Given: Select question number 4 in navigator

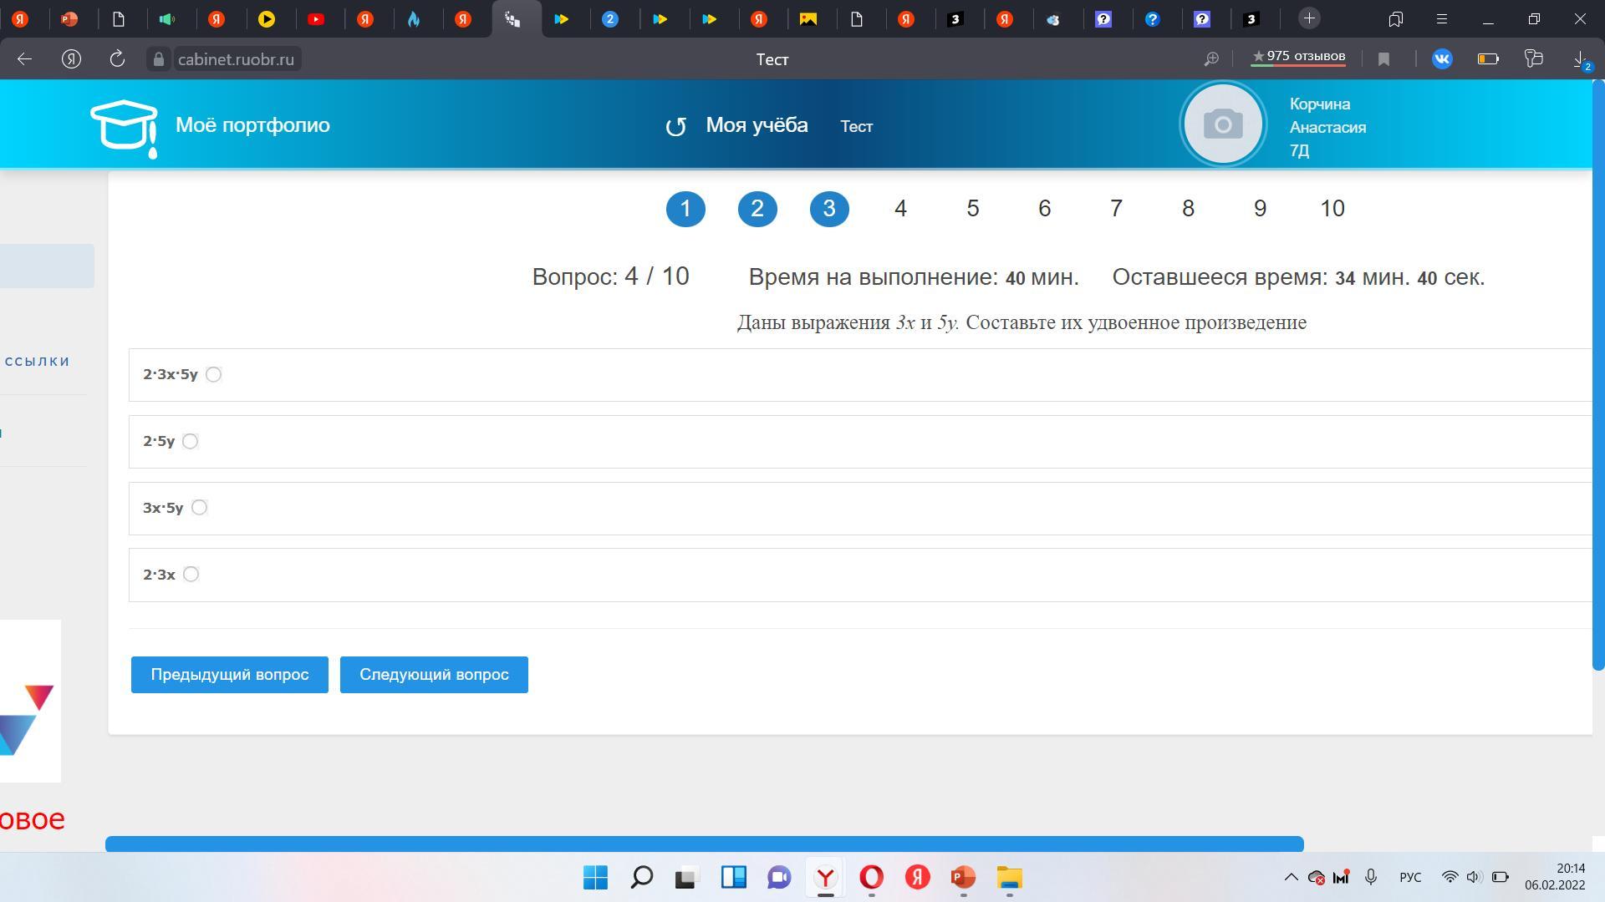Looking at the screenshot, I should point(900,209).
